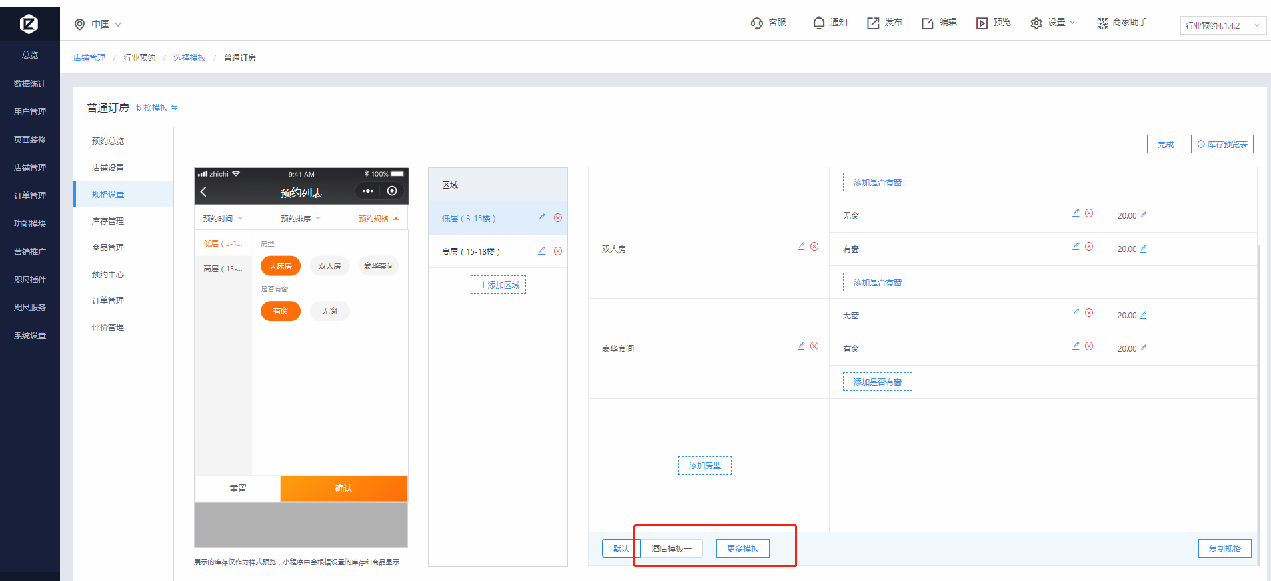The height and width of the screenshot is (581, 1271).
Task: Open customer service (客服) headset icon
Action: 756,23
